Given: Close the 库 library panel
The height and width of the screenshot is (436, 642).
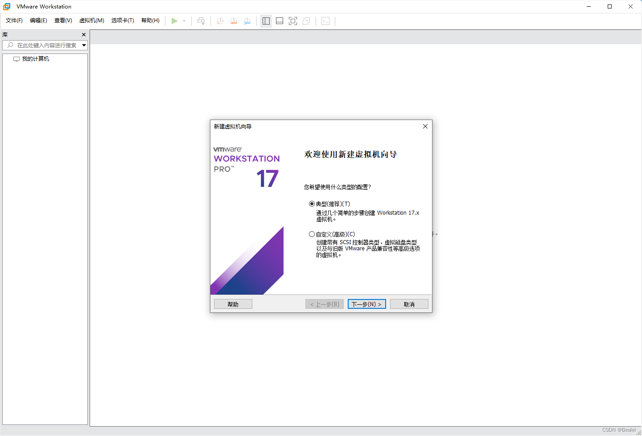Looking at the screenshot, I should (84, 34).
